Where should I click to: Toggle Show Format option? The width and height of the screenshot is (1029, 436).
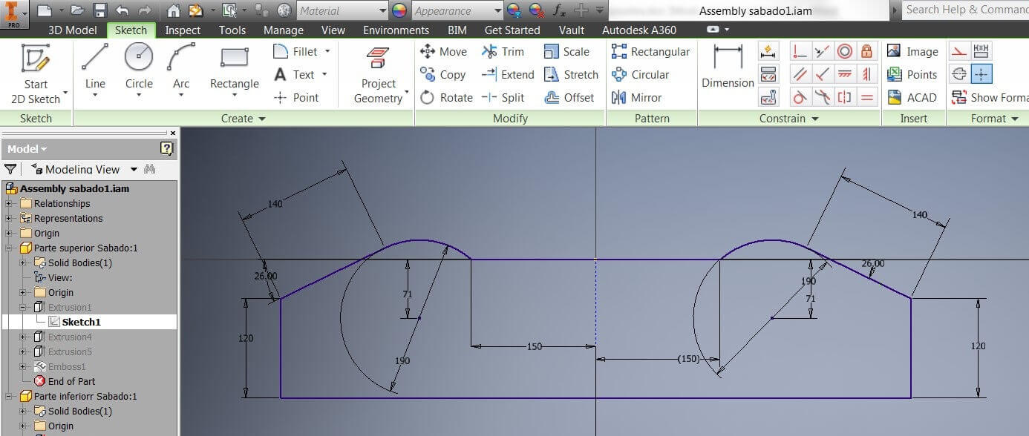point(991,97)
